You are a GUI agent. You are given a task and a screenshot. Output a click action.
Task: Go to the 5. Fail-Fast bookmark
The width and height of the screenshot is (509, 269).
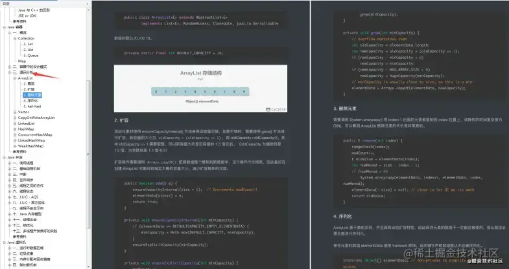point(32,107)
